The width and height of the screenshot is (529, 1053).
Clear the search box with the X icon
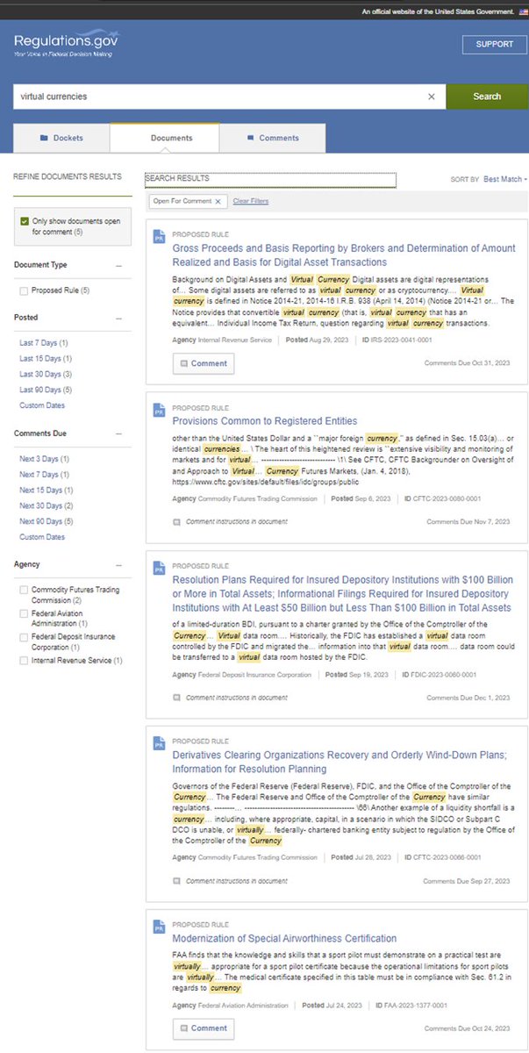tap(431, 97)
